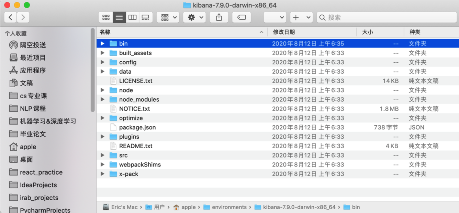Click the window title folder proxy icon
This screenshot has height=213, width=459.
click(x=187, y=5)
